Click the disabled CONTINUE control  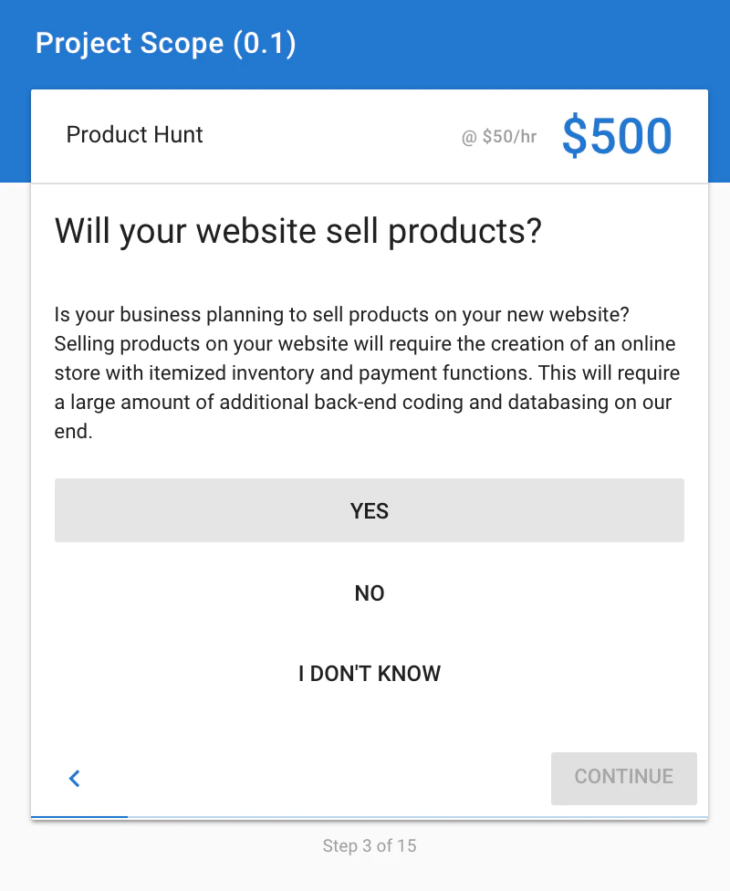click(x=624, y=778)
